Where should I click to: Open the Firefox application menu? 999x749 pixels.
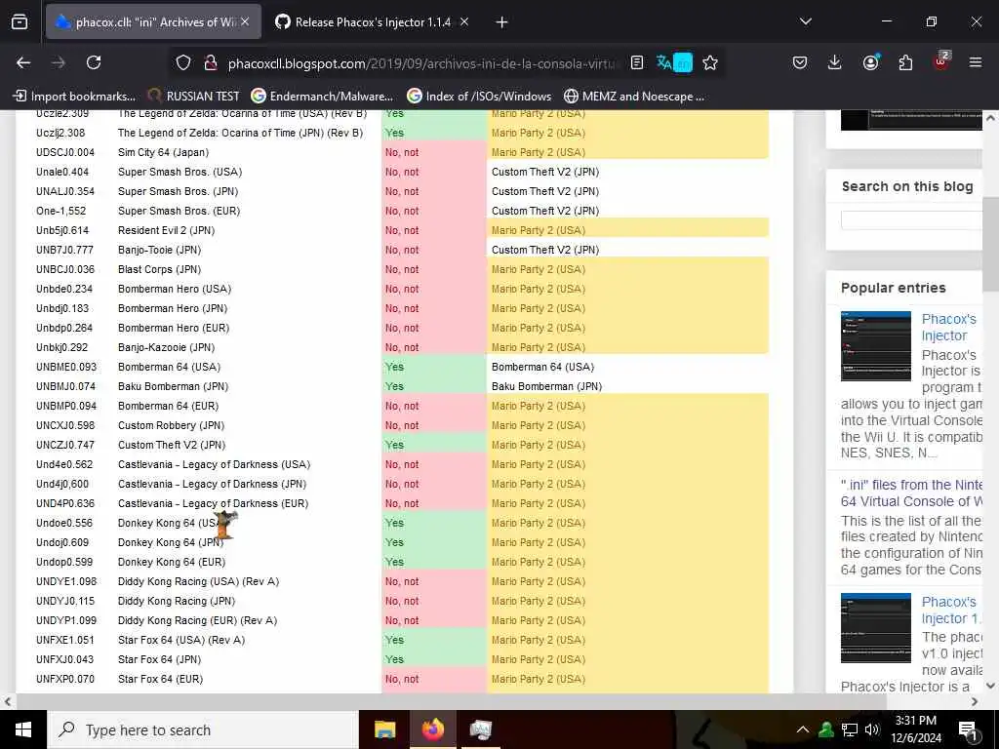[x=975, y=62]
